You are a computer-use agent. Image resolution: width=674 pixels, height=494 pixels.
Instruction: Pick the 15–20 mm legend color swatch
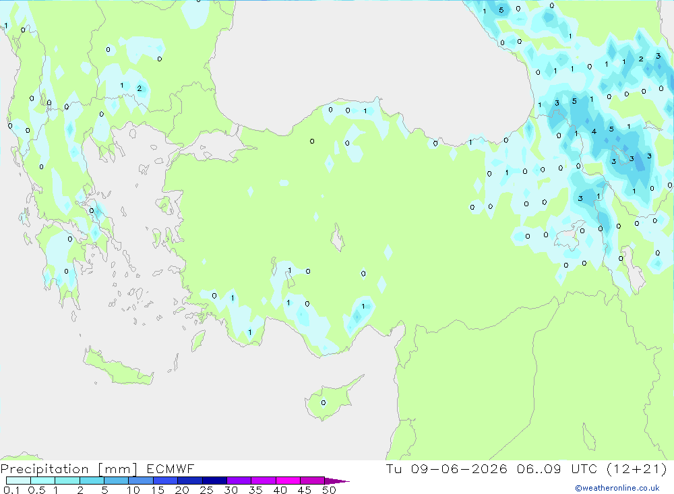(x=165, y=481)
